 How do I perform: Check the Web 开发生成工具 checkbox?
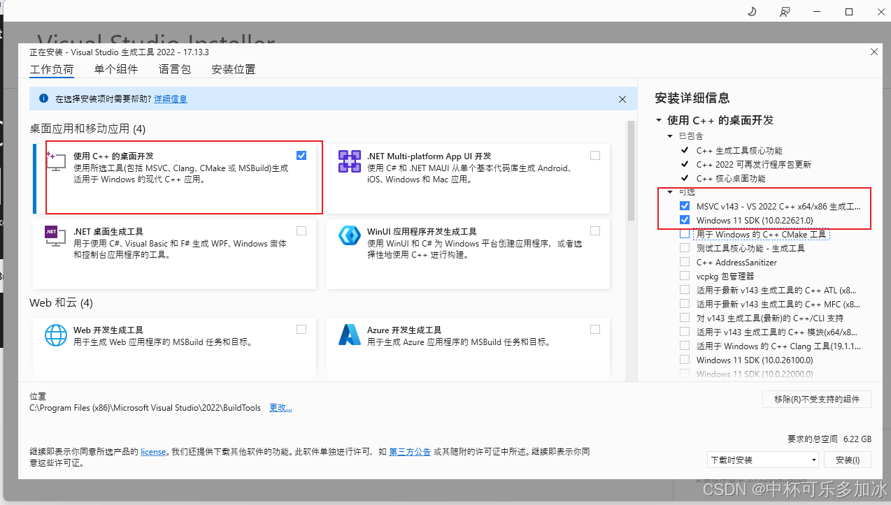[301, 329]
